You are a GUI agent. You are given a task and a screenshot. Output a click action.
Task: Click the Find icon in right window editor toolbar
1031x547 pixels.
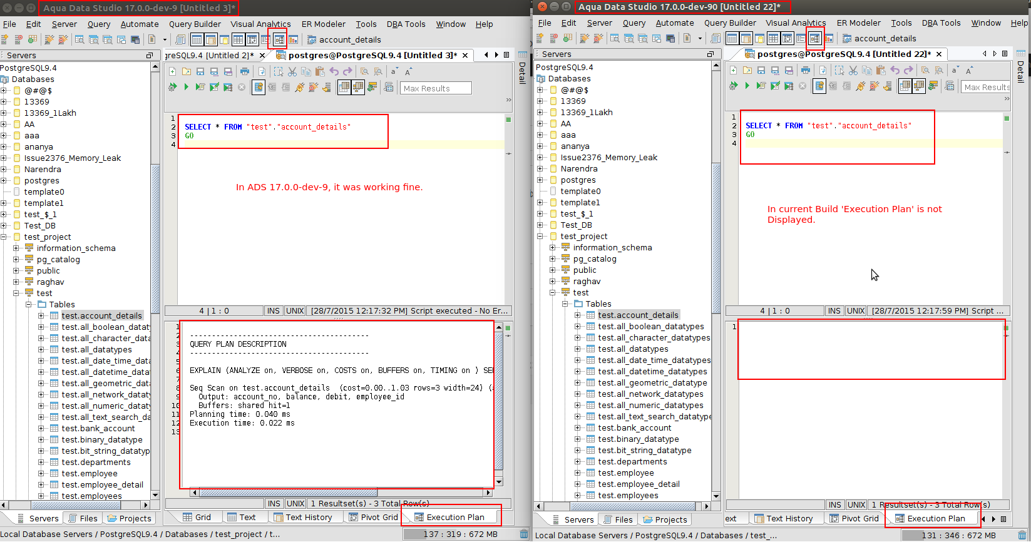925,70
